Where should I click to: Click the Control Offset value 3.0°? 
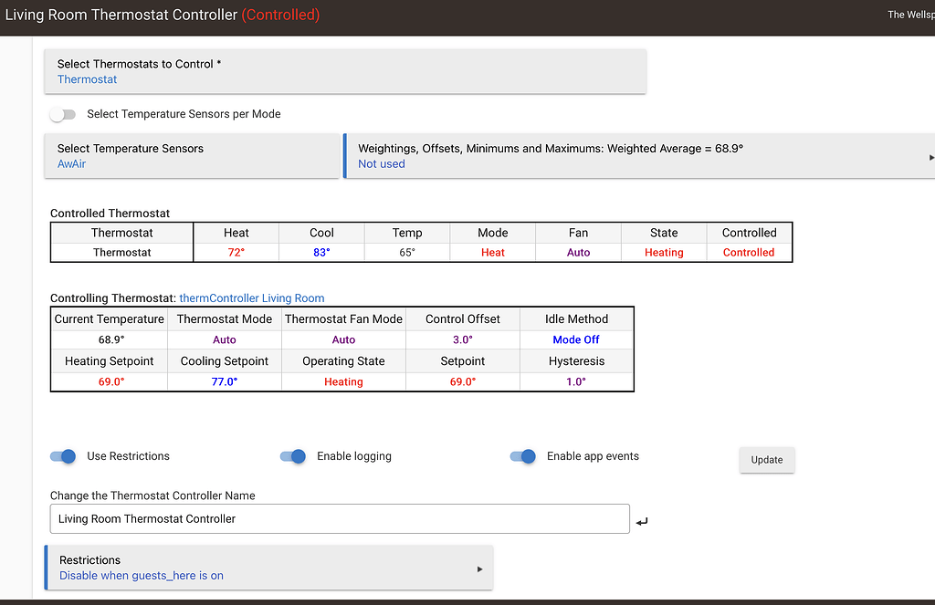tap(463, 339)
